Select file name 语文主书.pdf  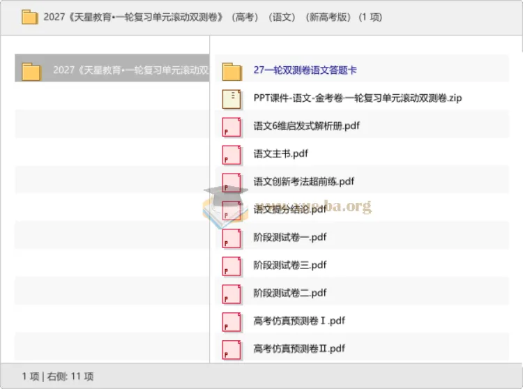280,153
